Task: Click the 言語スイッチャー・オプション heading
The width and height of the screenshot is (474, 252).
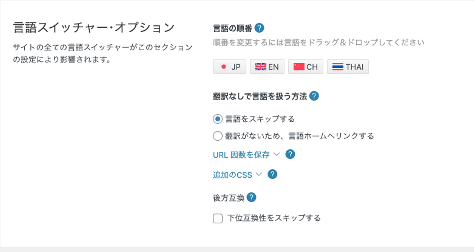Action: pos(94,28)
